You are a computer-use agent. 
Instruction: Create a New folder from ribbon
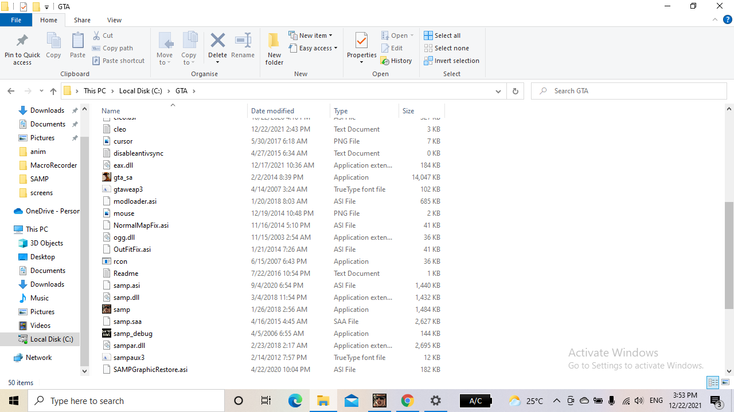pos(274,49)
